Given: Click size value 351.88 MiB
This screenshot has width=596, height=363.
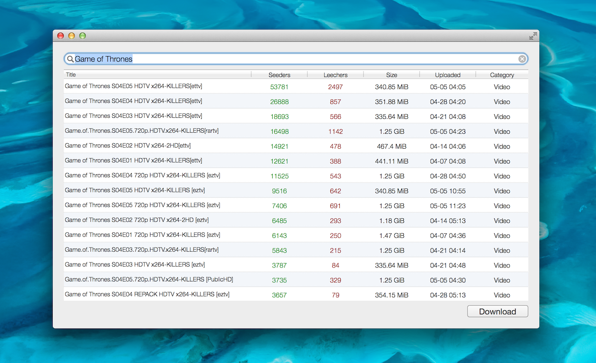Looking at the screenshot, I should 392,102.
